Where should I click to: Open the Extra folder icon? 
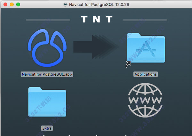47,102
